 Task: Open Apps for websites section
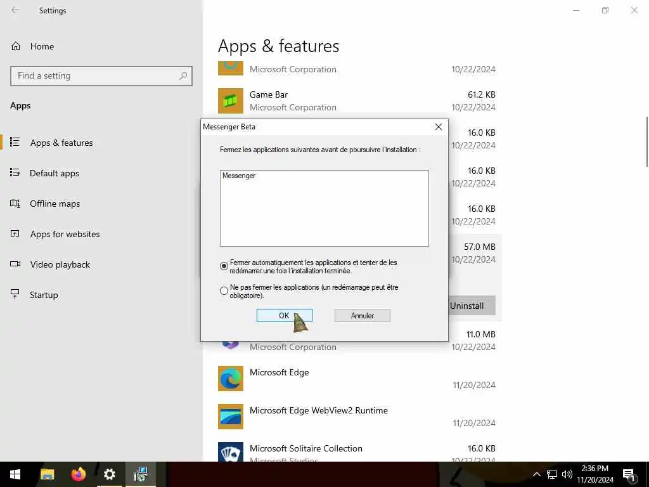tap(65, 234)
